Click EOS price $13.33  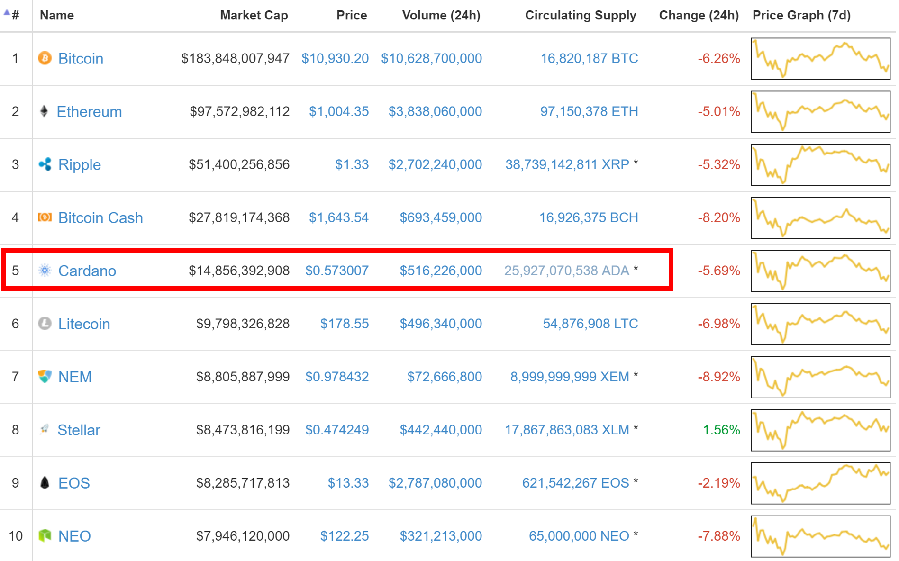(x=348, y=483)
